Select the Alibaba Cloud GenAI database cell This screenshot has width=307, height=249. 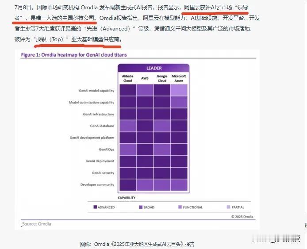pos(128,126)
